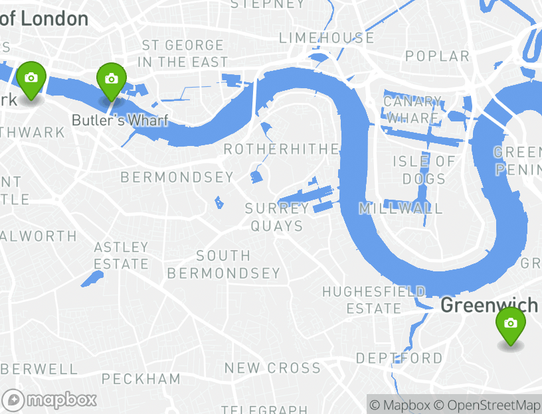Image resolution: width=542 pixels, height=414 pixels.
Task: Click the Isle of Dogs label
Action: coord(424,170)
